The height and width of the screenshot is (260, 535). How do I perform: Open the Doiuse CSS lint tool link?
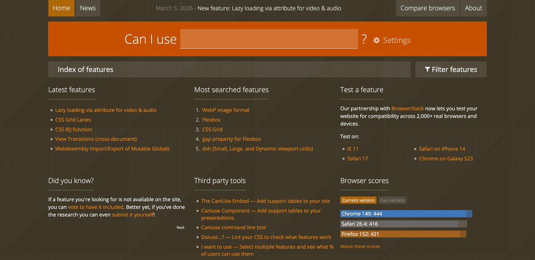pyautogui.click(x=266, y=237)
